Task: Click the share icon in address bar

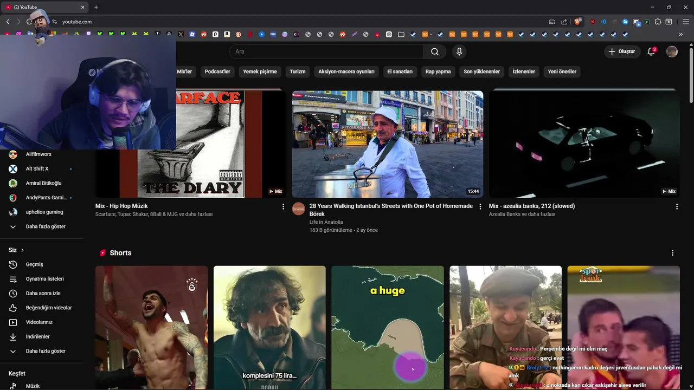Action: 564,22
